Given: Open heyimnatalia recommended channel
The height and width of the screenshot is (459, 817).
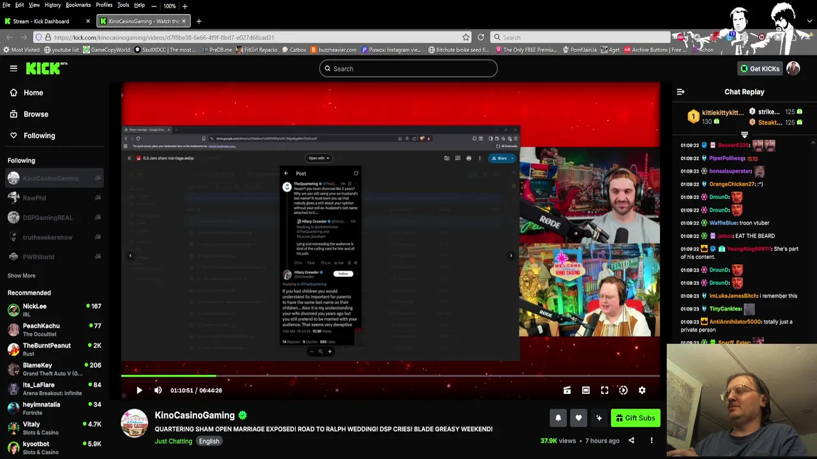Looking at the screenshot, I should [x=54, y=408].
